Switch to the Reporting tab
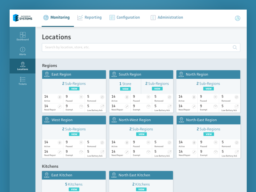The image size is (256, 192). [90, 18]
